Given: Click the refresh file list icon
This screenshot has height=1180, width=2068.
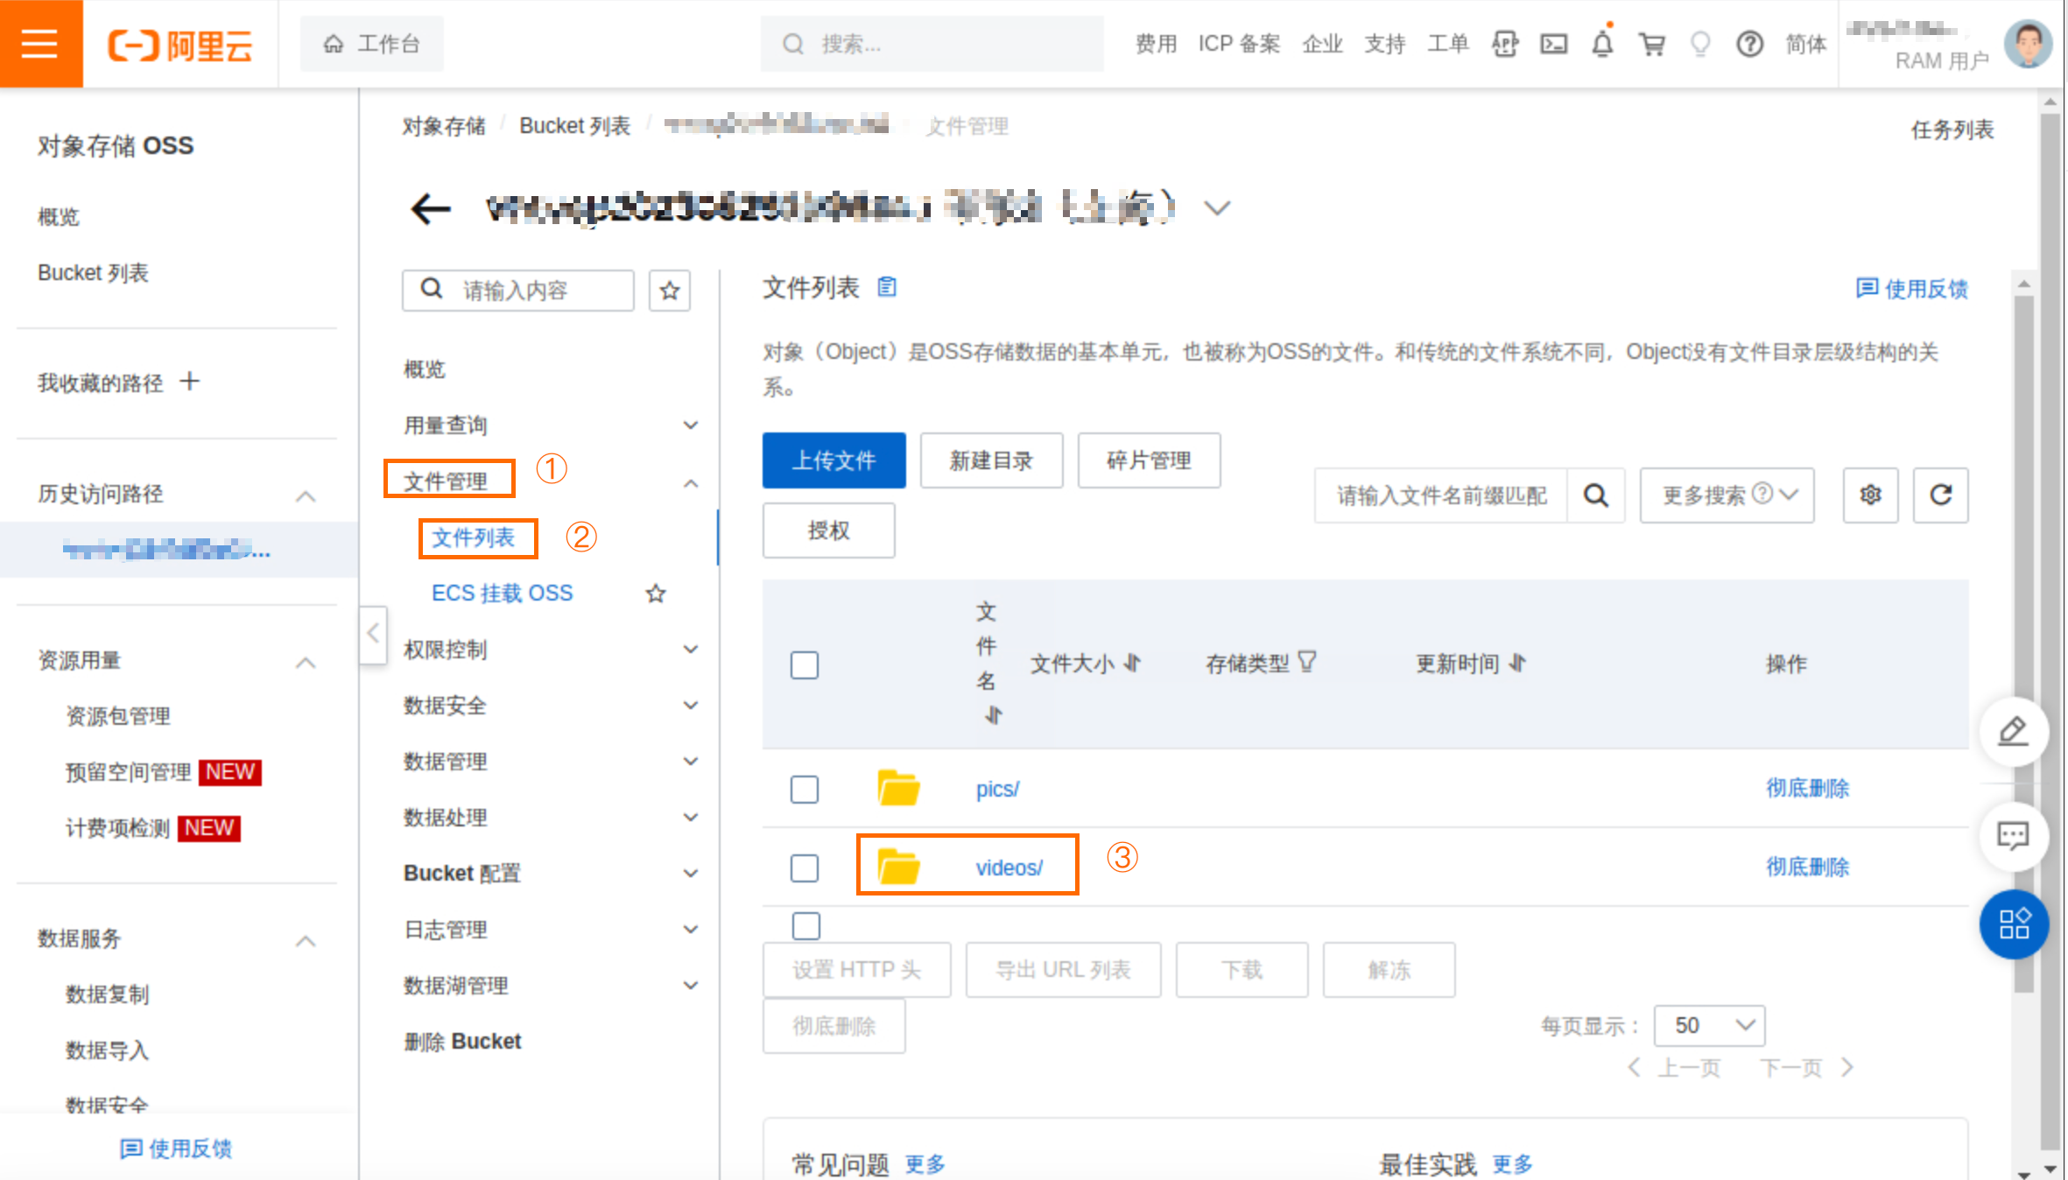Looking at the screenshot, I should tap(1940, 495).
